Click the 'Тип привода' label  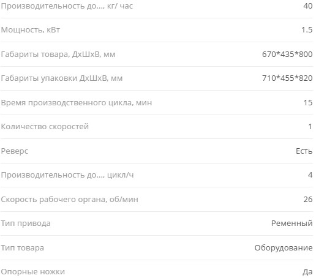[x=26, y=224]
